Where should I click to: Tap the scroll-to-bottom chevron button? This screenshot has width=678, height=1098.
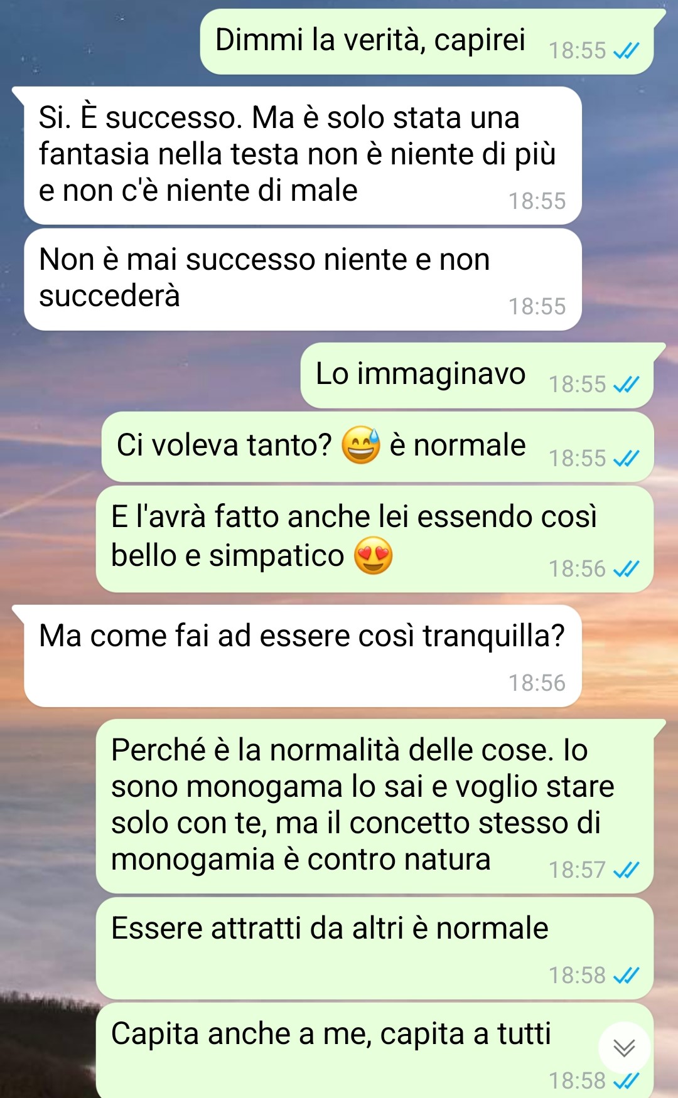pos(624,1047)
